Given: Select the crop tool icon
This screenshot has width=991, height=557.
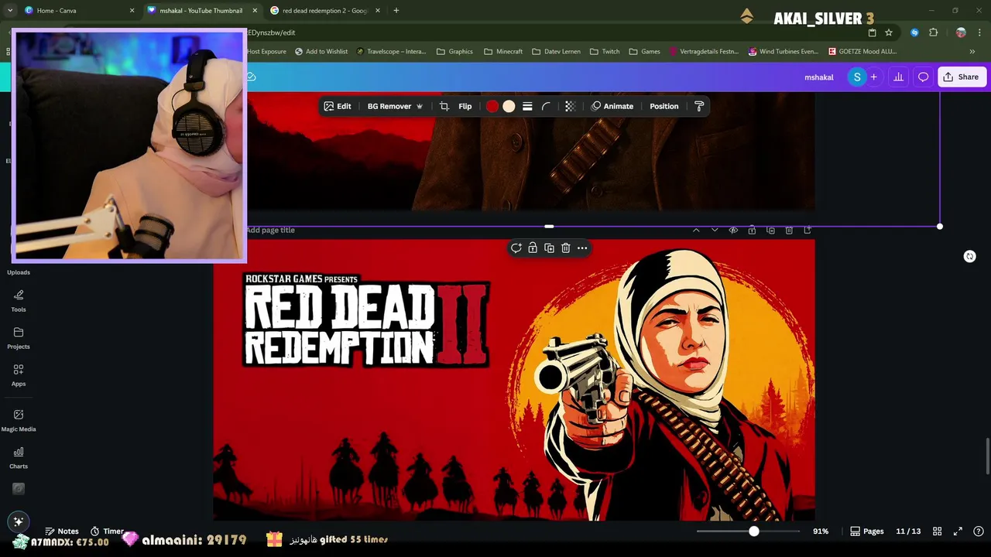Looking at the screenshot, I should [x=444, y=106].
